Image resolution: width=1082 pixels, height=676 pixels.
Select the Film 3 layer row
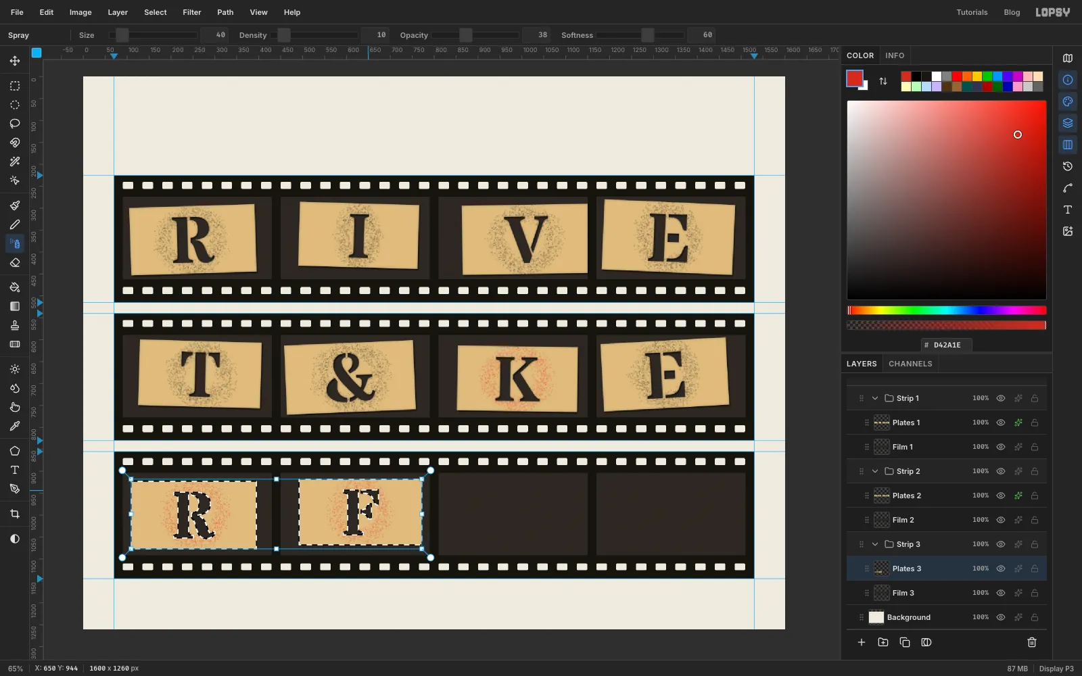947,593
